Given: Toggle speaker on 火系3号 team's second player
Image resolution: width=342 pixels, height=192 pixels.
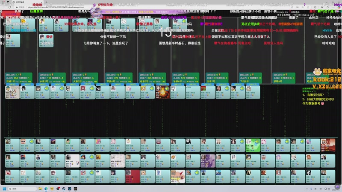Looking at the screenshot, I should click(99, 21).
